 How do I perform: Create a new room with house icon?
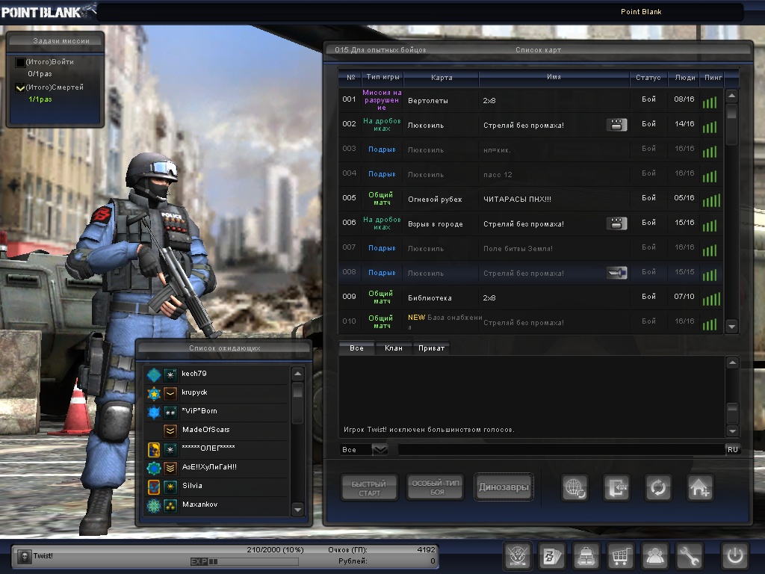tap(700, 487)
